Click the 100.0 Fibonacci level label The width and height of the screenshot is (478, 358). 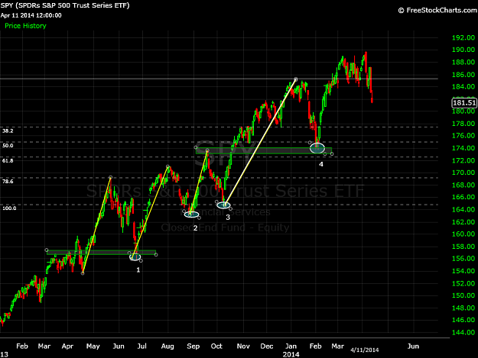click(x=9, y=208)
